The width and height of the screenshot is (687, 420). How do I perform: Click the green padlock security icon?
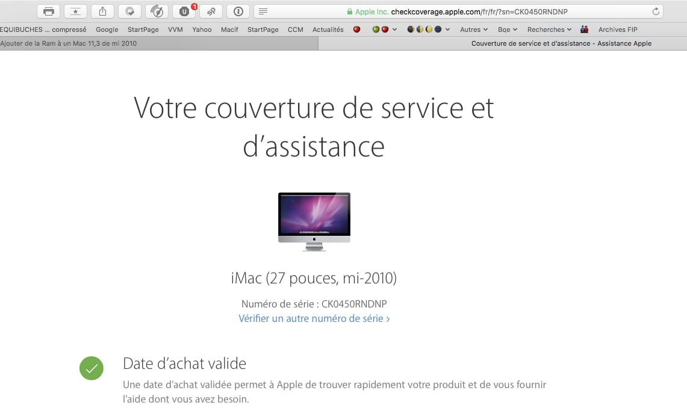[x=350, y=12]
